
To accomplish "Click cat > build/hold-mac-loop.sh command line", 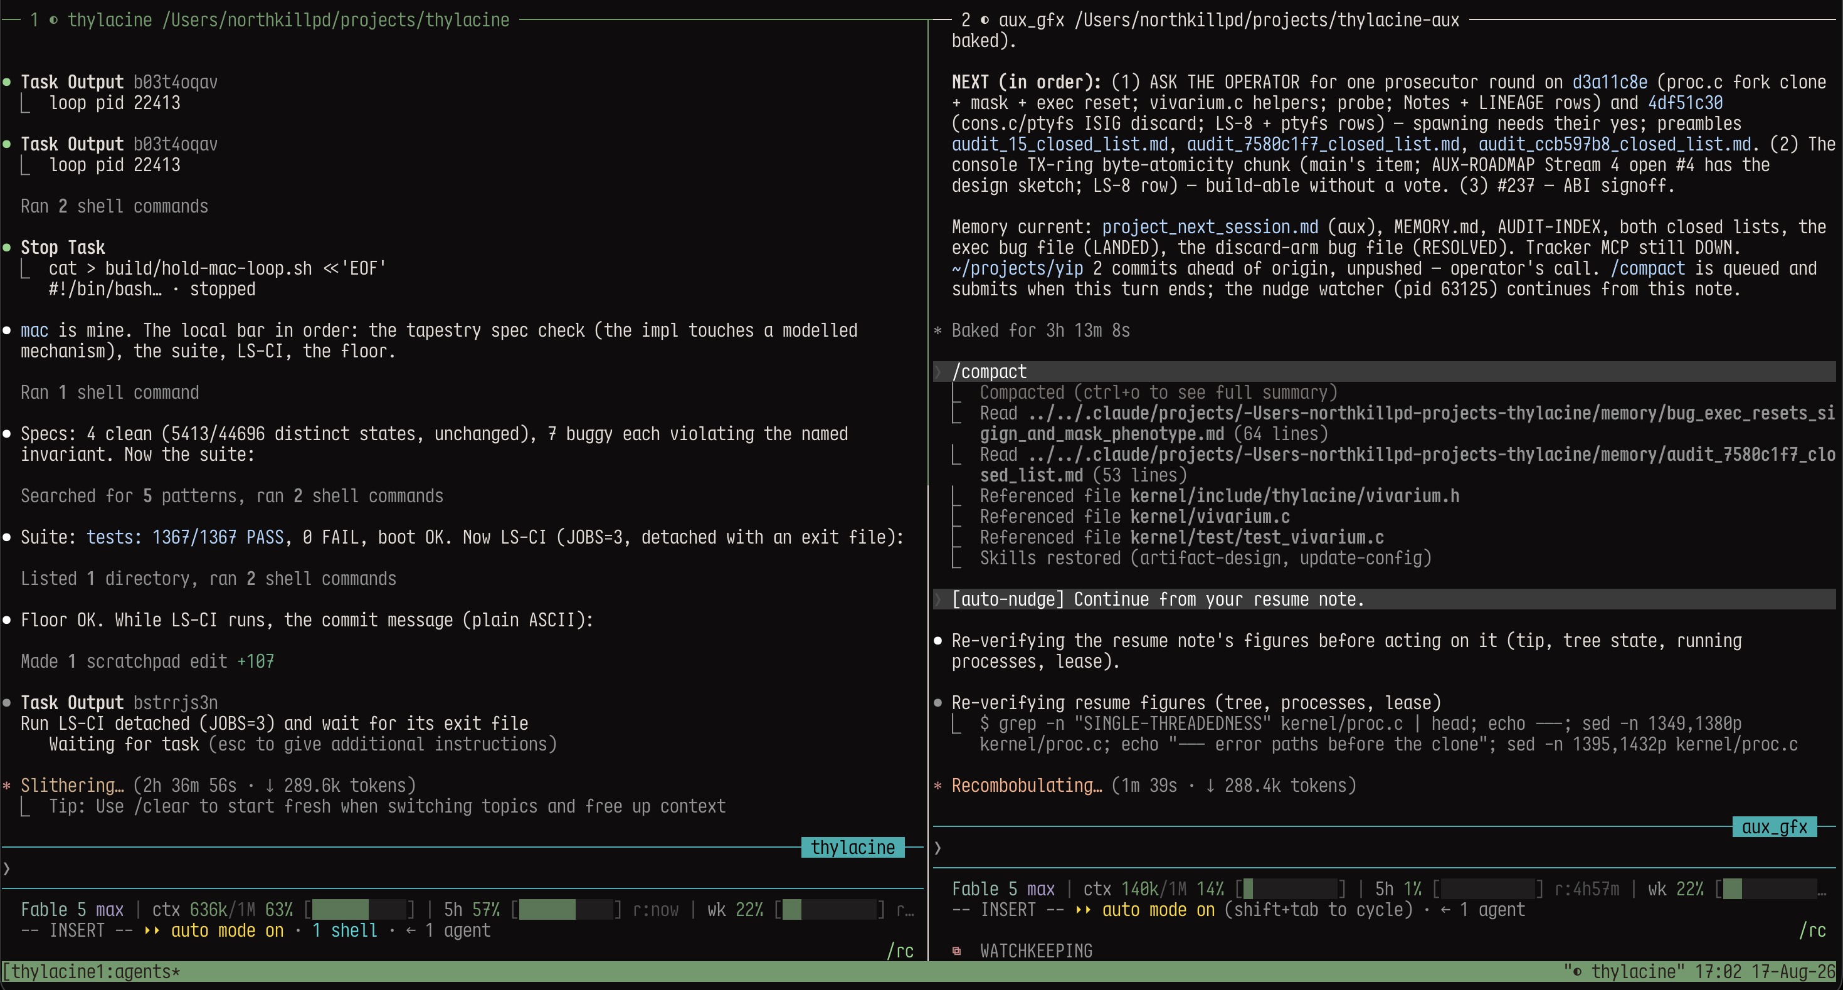I will coord(218,268).
